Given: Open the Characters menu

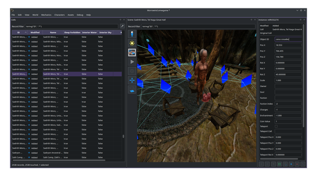Looking at the screenshot, I should 59,15.
